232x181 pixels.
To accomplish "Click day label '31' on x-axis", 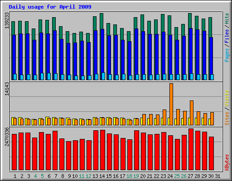I will click(x=217, y=176).
